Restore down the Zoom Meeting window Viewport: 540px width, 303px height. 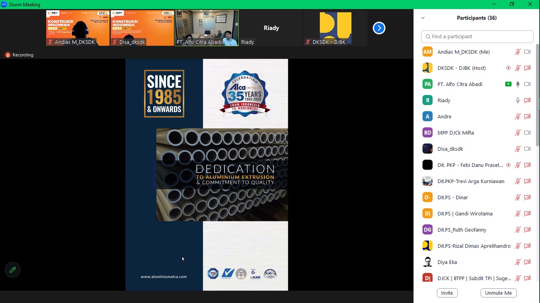point(512,4)
